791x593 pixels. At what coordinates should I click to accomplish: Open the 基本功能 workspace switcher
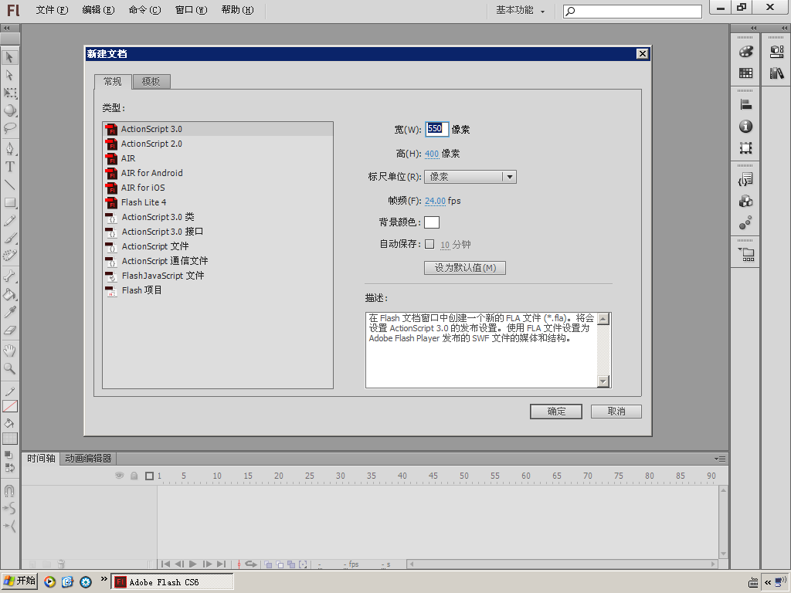pyautogui.click(x=520, y=10)
